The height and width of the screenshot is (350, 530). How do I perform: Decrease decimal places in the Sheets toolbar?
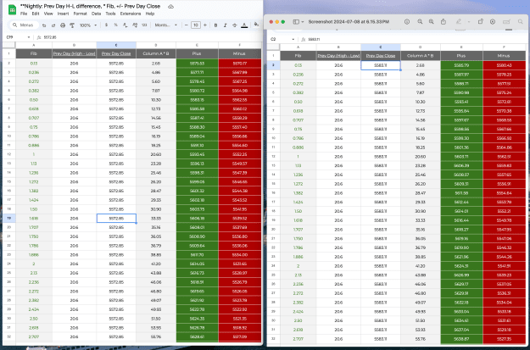[126, 25]
